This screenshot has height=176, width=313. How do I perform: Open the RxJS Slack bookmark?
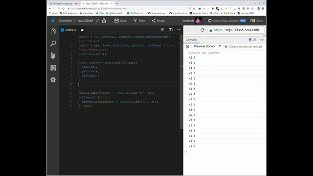[228, 13]
